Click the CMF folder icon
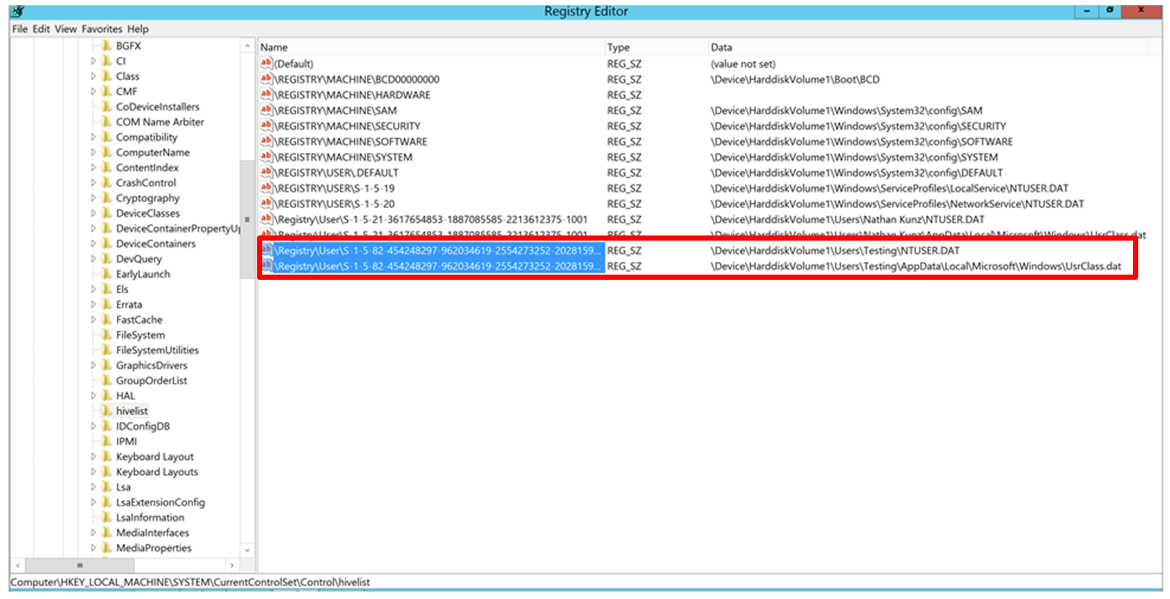Screen dimensions: 1170x599 click(107, 91)
